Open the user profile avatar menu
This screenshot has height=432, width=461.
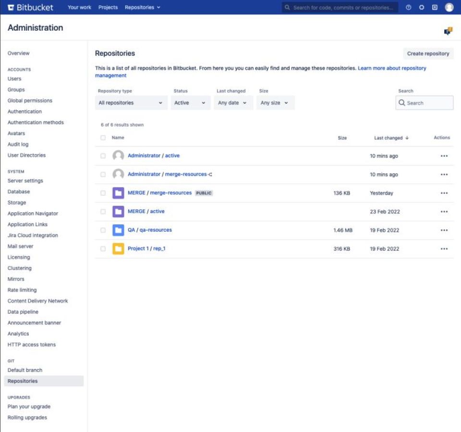click(x=449, y=7)
